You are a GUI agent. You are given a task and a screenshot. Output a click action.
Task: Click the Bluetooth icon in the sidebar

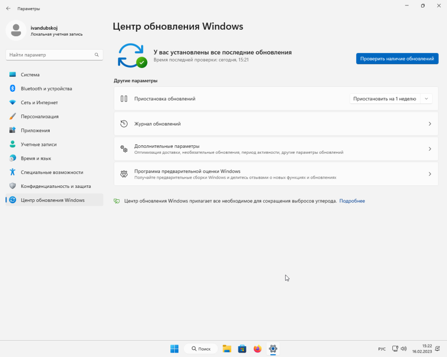[12, 89]
